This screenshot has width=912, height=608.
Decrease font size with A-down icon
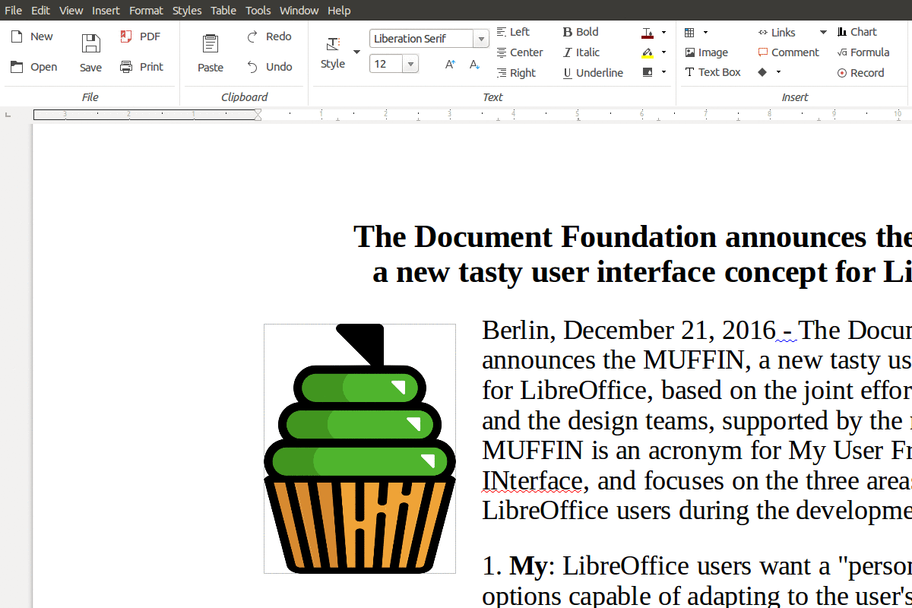point(474,64)
